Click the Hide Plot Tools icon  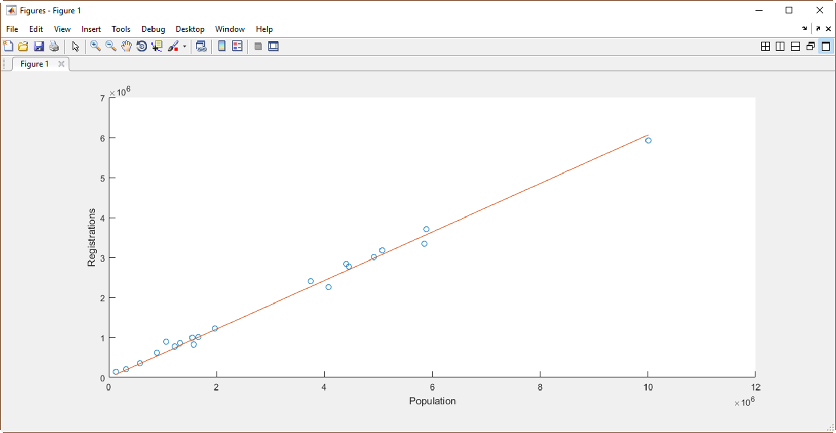pyautogui.click(x=258, y=47)
